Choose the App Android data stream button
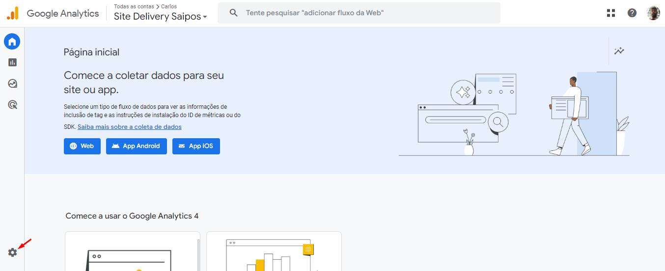665x271 pixels. [x=137, y=146]
